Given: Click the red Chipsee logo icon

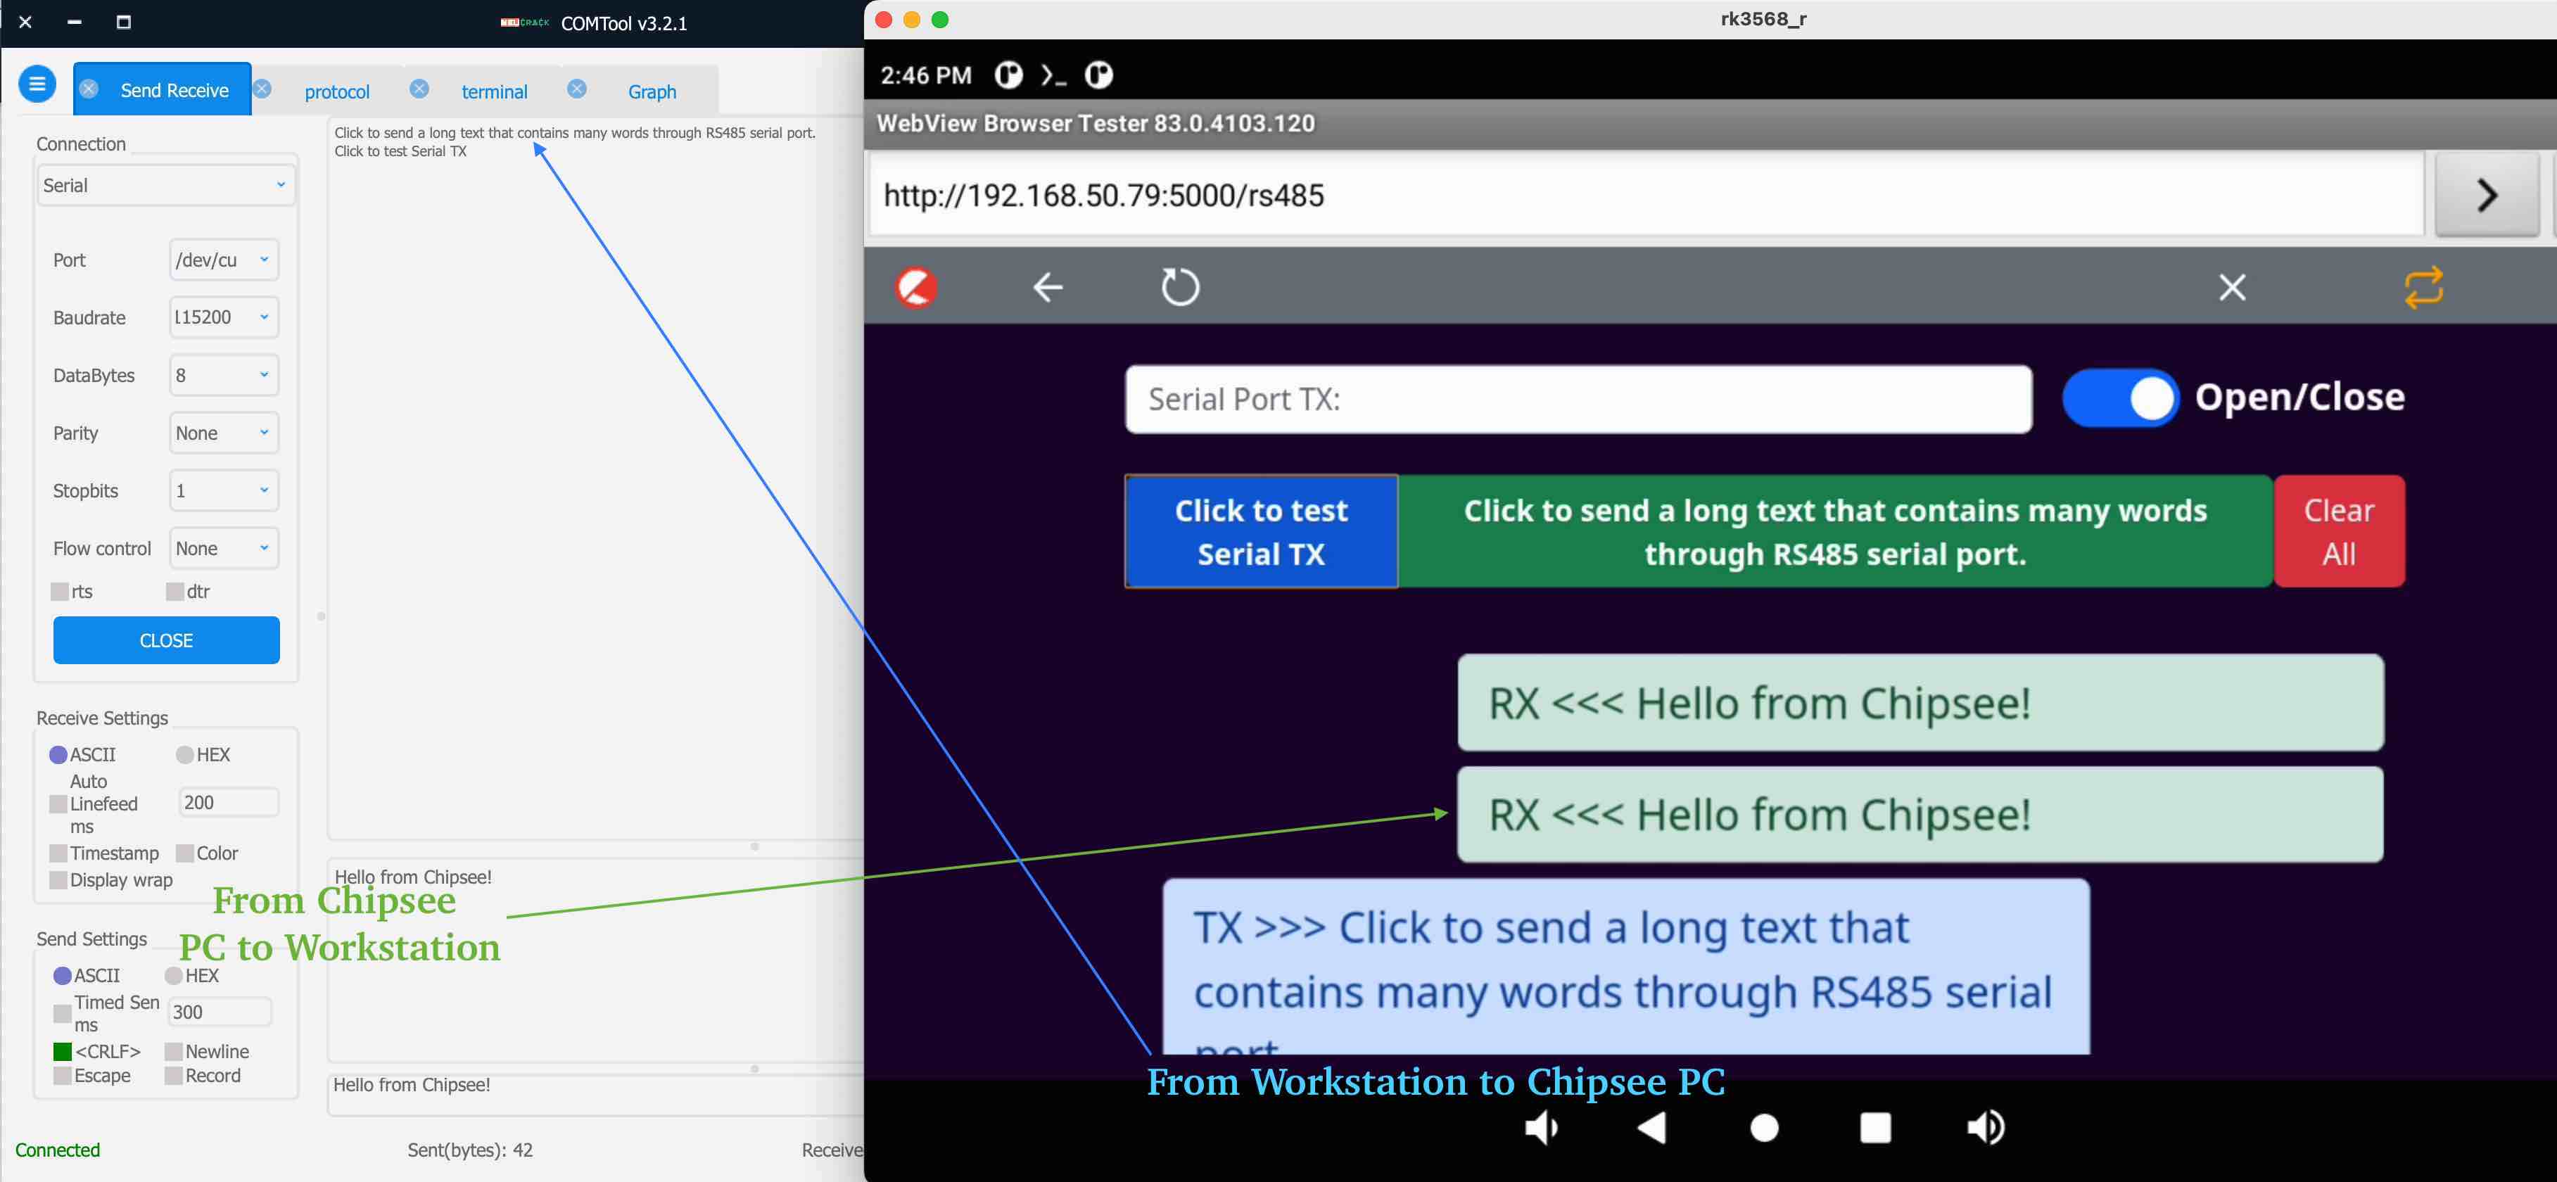Looking at the screenshot, I should pos(916,288).
